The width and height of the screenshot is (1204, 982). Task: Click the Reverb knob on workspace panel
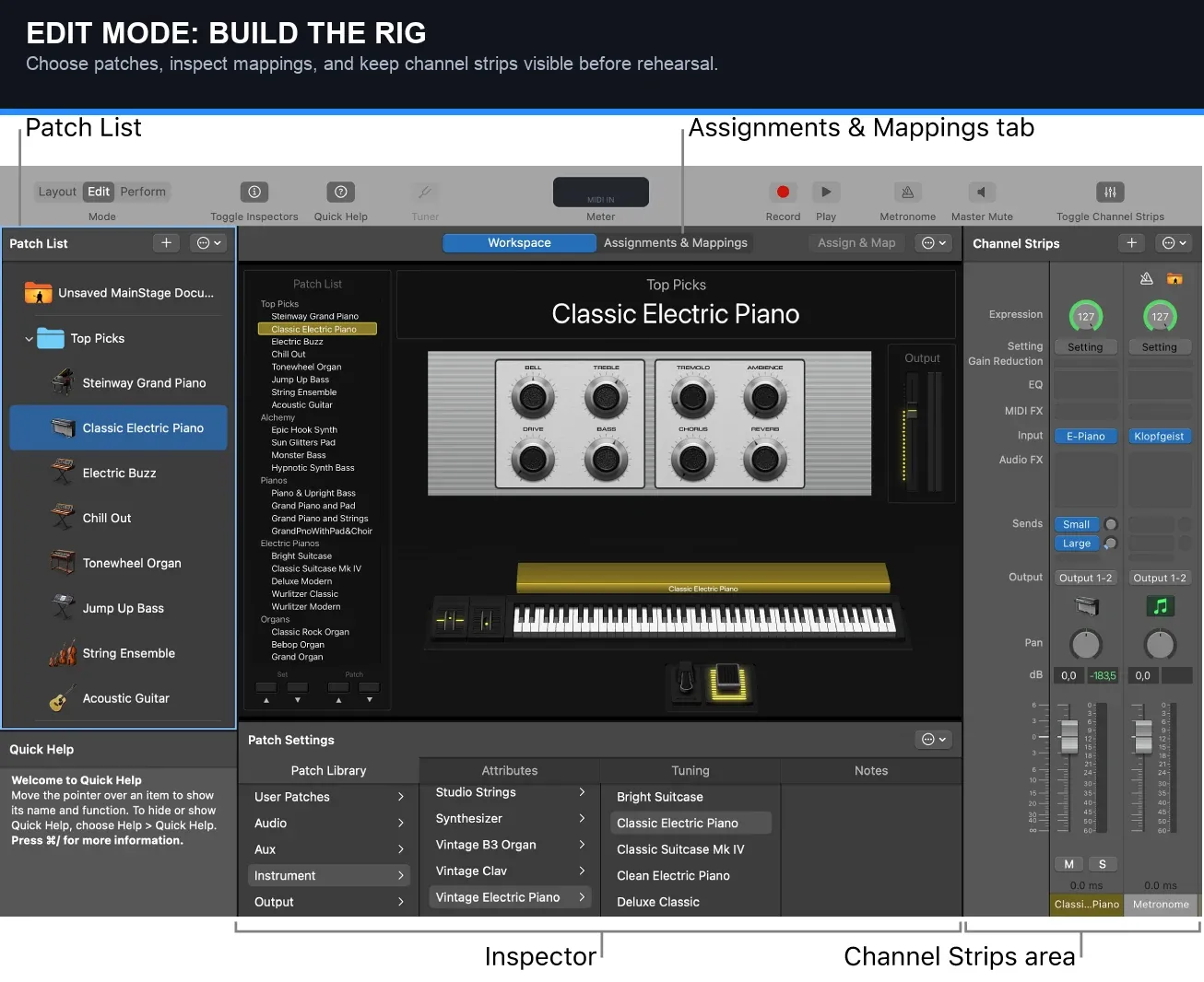[764, 458]
